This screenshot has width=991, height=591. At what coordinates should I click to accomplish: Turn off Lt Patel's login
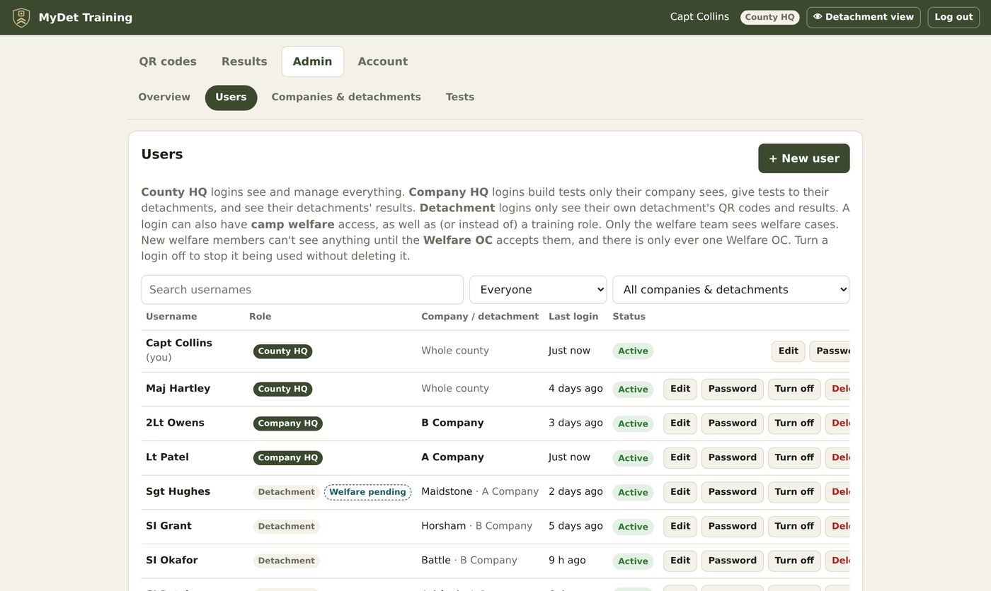[x=794, y=457]
